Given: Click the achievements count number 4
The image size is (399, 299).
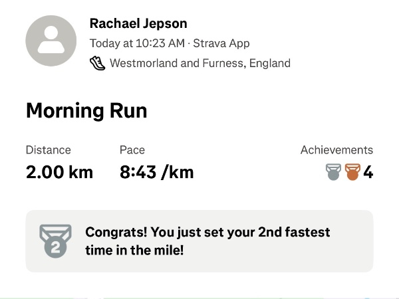Looking at the screenshot, I should point(368,173).
